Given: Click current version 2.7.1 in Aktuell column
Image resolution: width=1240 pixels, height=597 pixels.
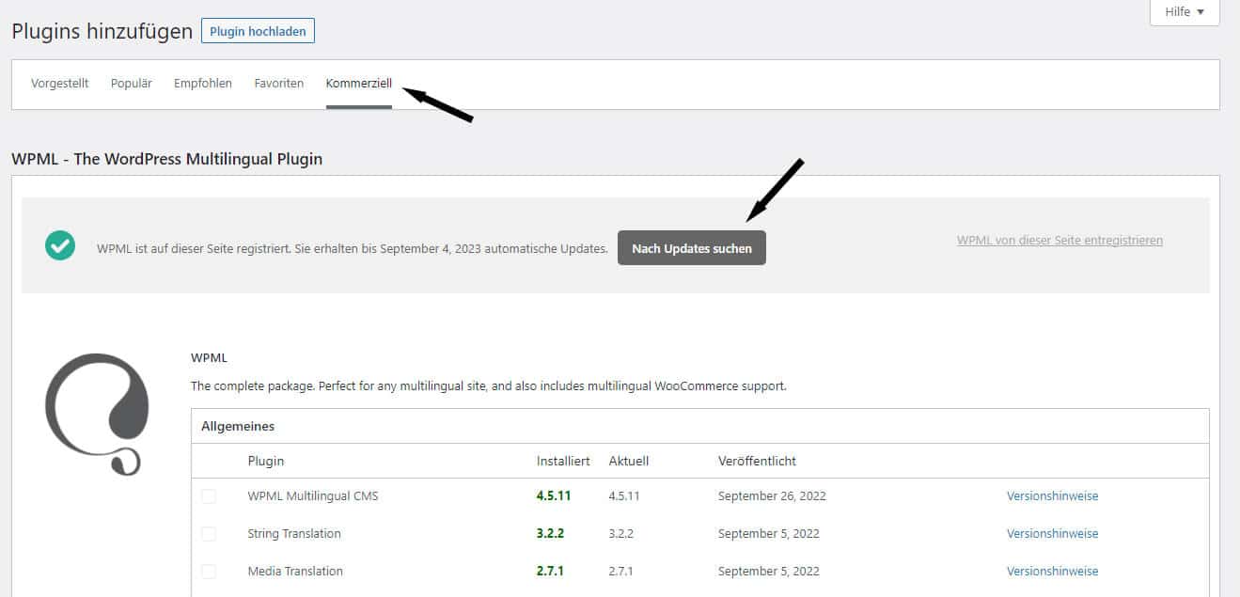Looking at the screenshot, I should (621, 572).
